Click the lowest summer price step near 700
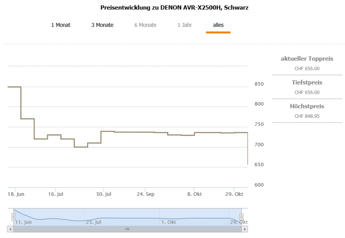The image size is (345, 238). [81, 147]
